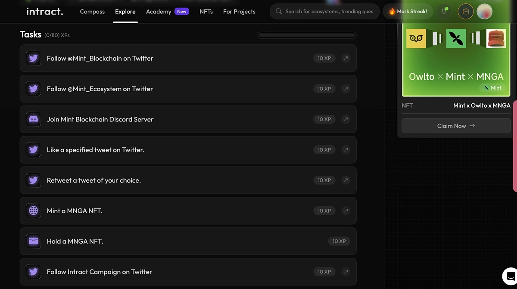Open the user profile avatar
This screenshot has width=517, height=289.
coord(485,12)
